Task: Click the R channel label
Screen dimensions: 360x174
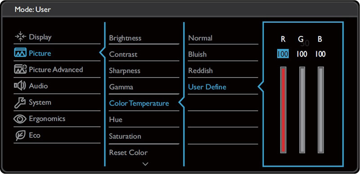Action: 283,39
